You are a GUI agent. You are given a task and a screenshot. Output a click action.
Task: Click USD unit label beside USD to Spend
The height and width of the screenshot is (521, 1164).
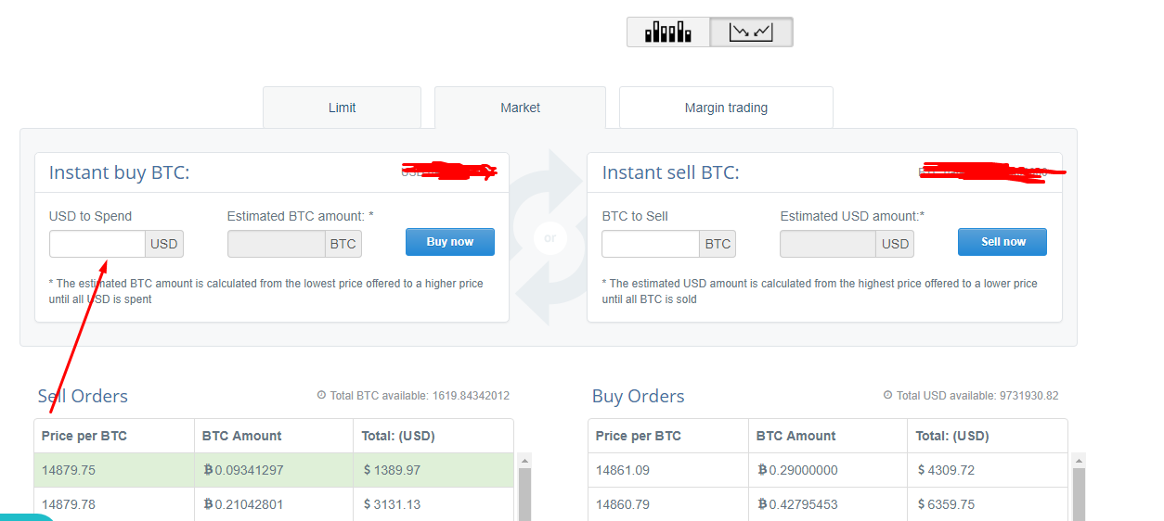pos(164,244)
